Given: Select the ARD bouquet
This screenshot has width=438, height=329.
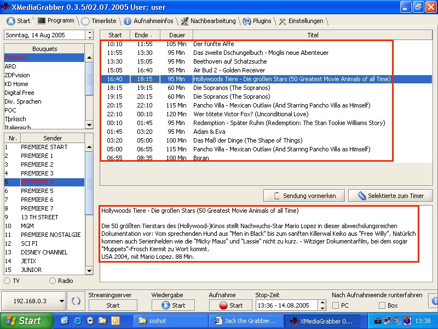Looking at the screenshot, I should click(x=44, y=66).
